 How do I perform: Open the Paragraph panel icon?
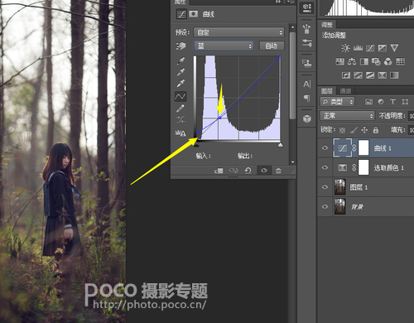click(306, 98)
